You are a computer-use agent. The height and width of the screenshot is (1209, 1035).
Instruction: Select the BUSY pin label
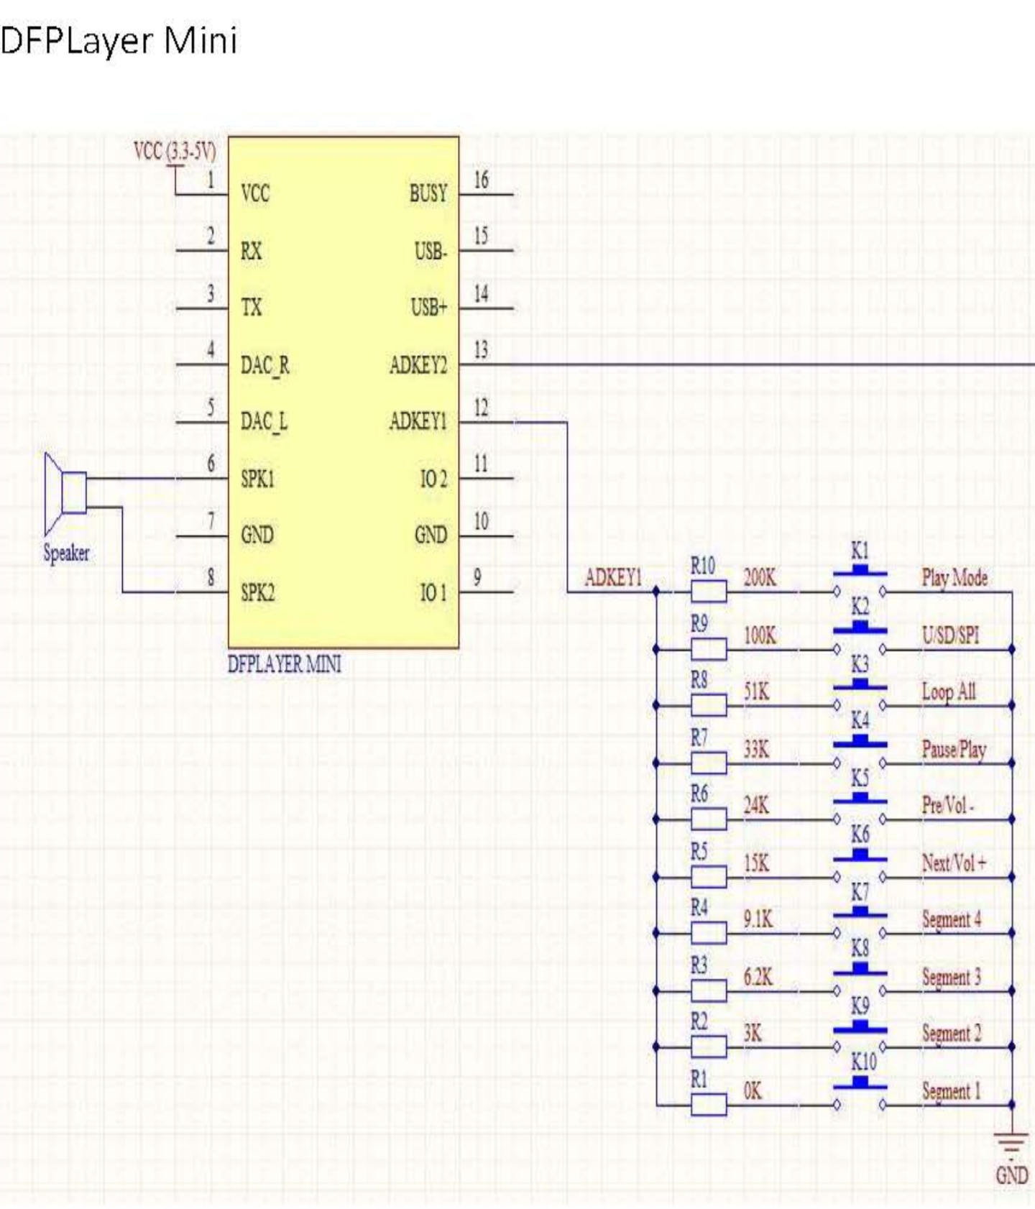(x=428, y=194)
